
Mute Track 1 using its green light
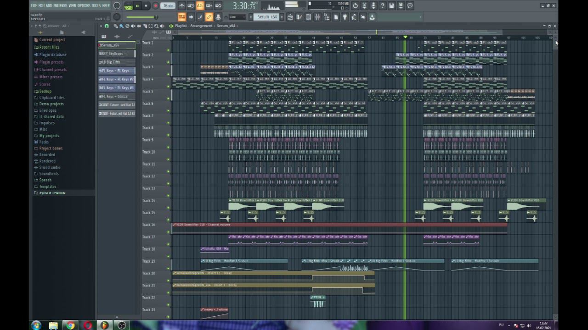168,49
